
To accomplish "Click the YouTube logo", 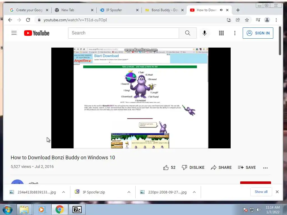I will click(37, 33).
